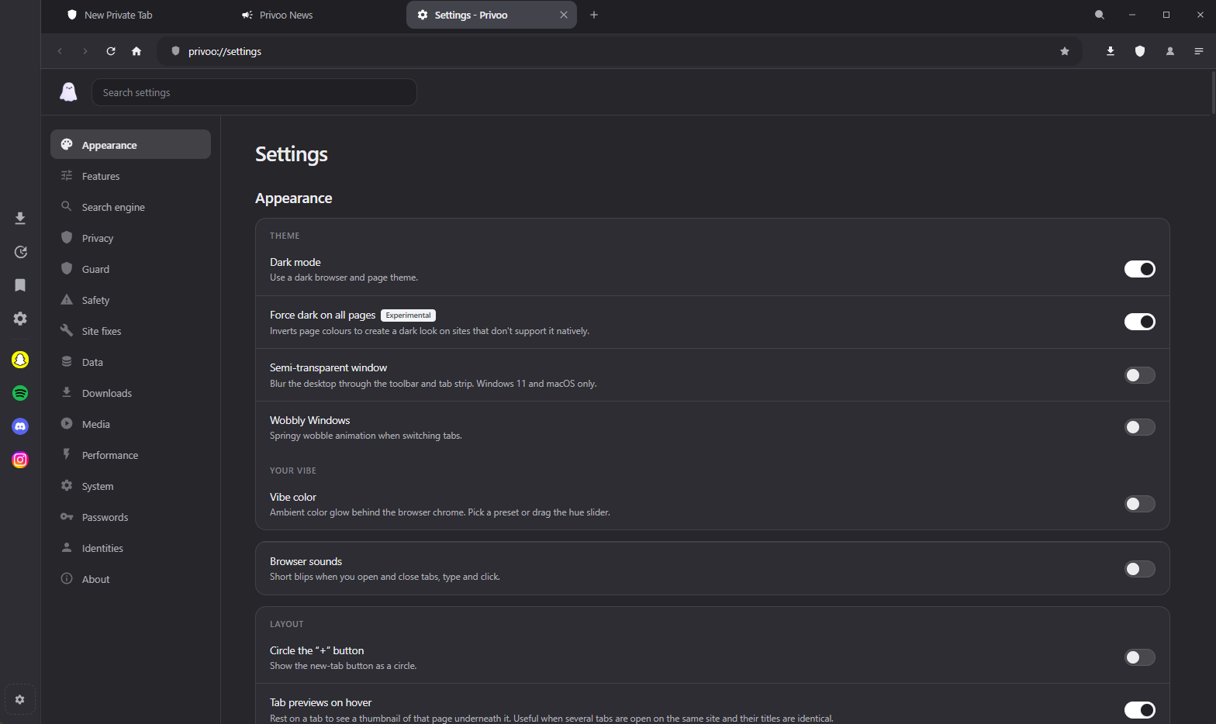
Task: Open a new tab with plus button
Action: point(594,15)
